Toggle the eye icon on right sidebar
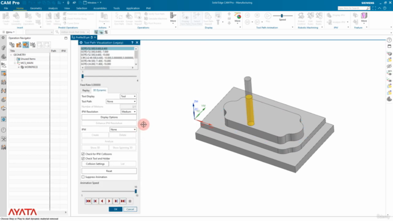 (x=389, y=66)
